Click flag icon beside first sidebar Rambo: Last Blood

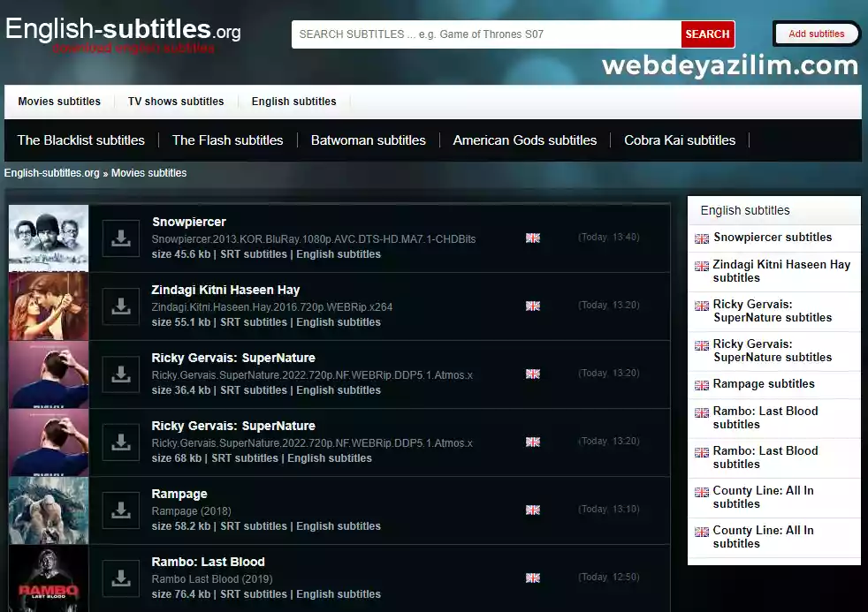click(701, 412)
